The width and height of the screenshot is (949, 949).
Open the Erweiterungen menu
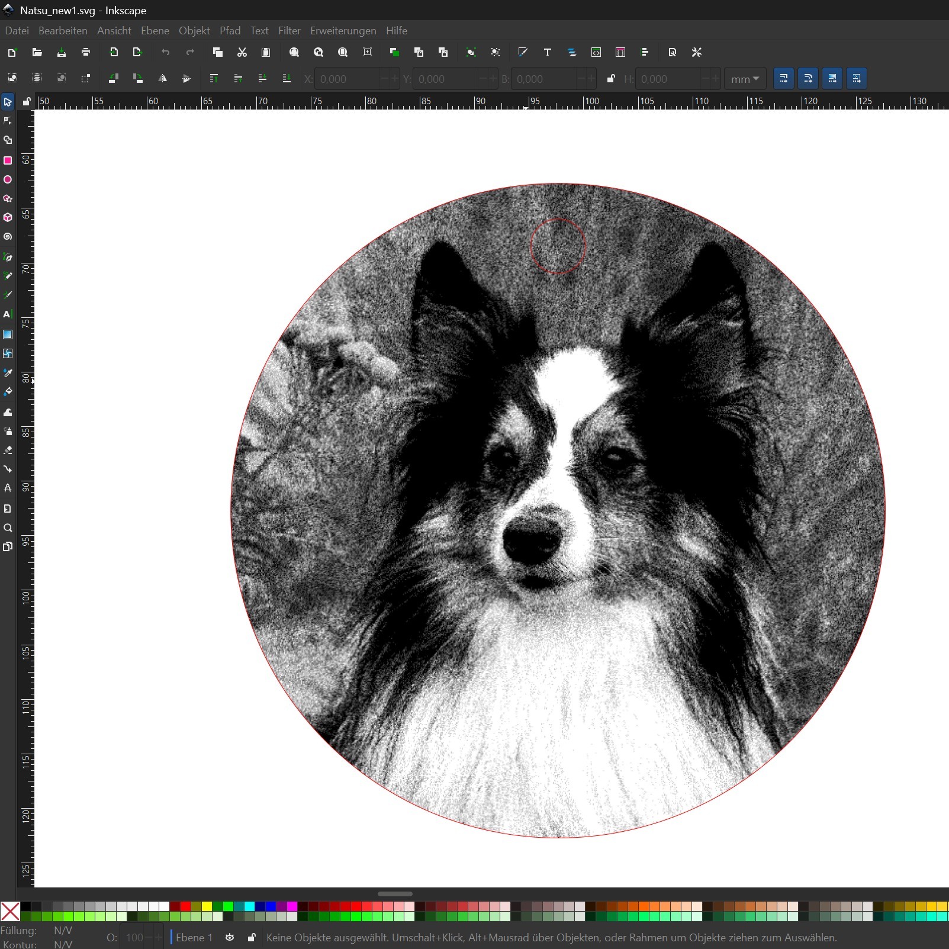(x=343, y=31)
